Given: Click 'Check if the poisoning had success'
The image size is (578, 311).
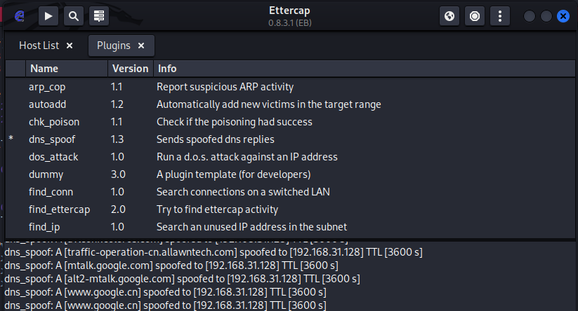Looking at the screenshot, I should point(234,122).
